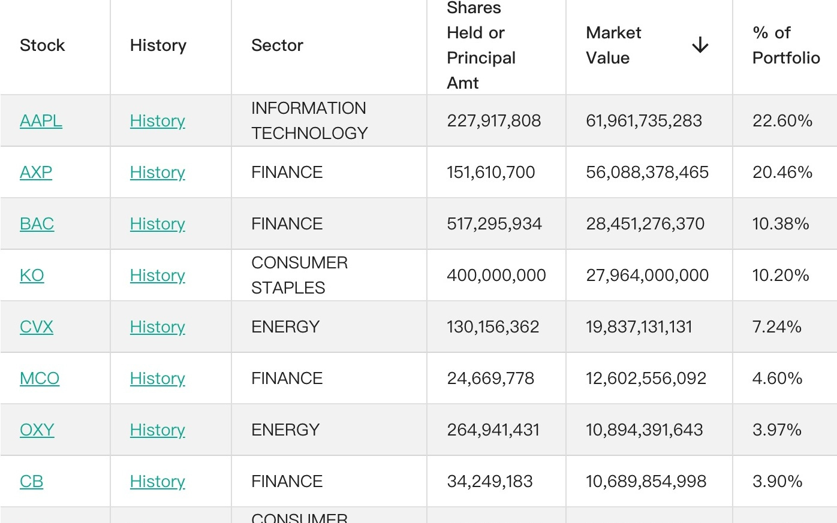This screenshot has width=837, height=523.
Task: Sort by Sector column header
Action: [x=277, y=46]
